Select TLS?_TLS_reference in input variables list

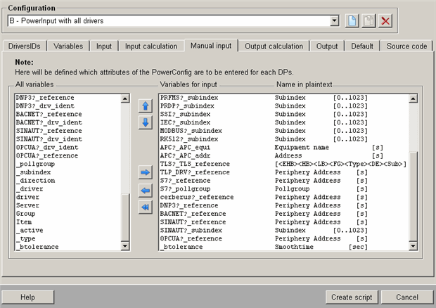tap(195, 163)
